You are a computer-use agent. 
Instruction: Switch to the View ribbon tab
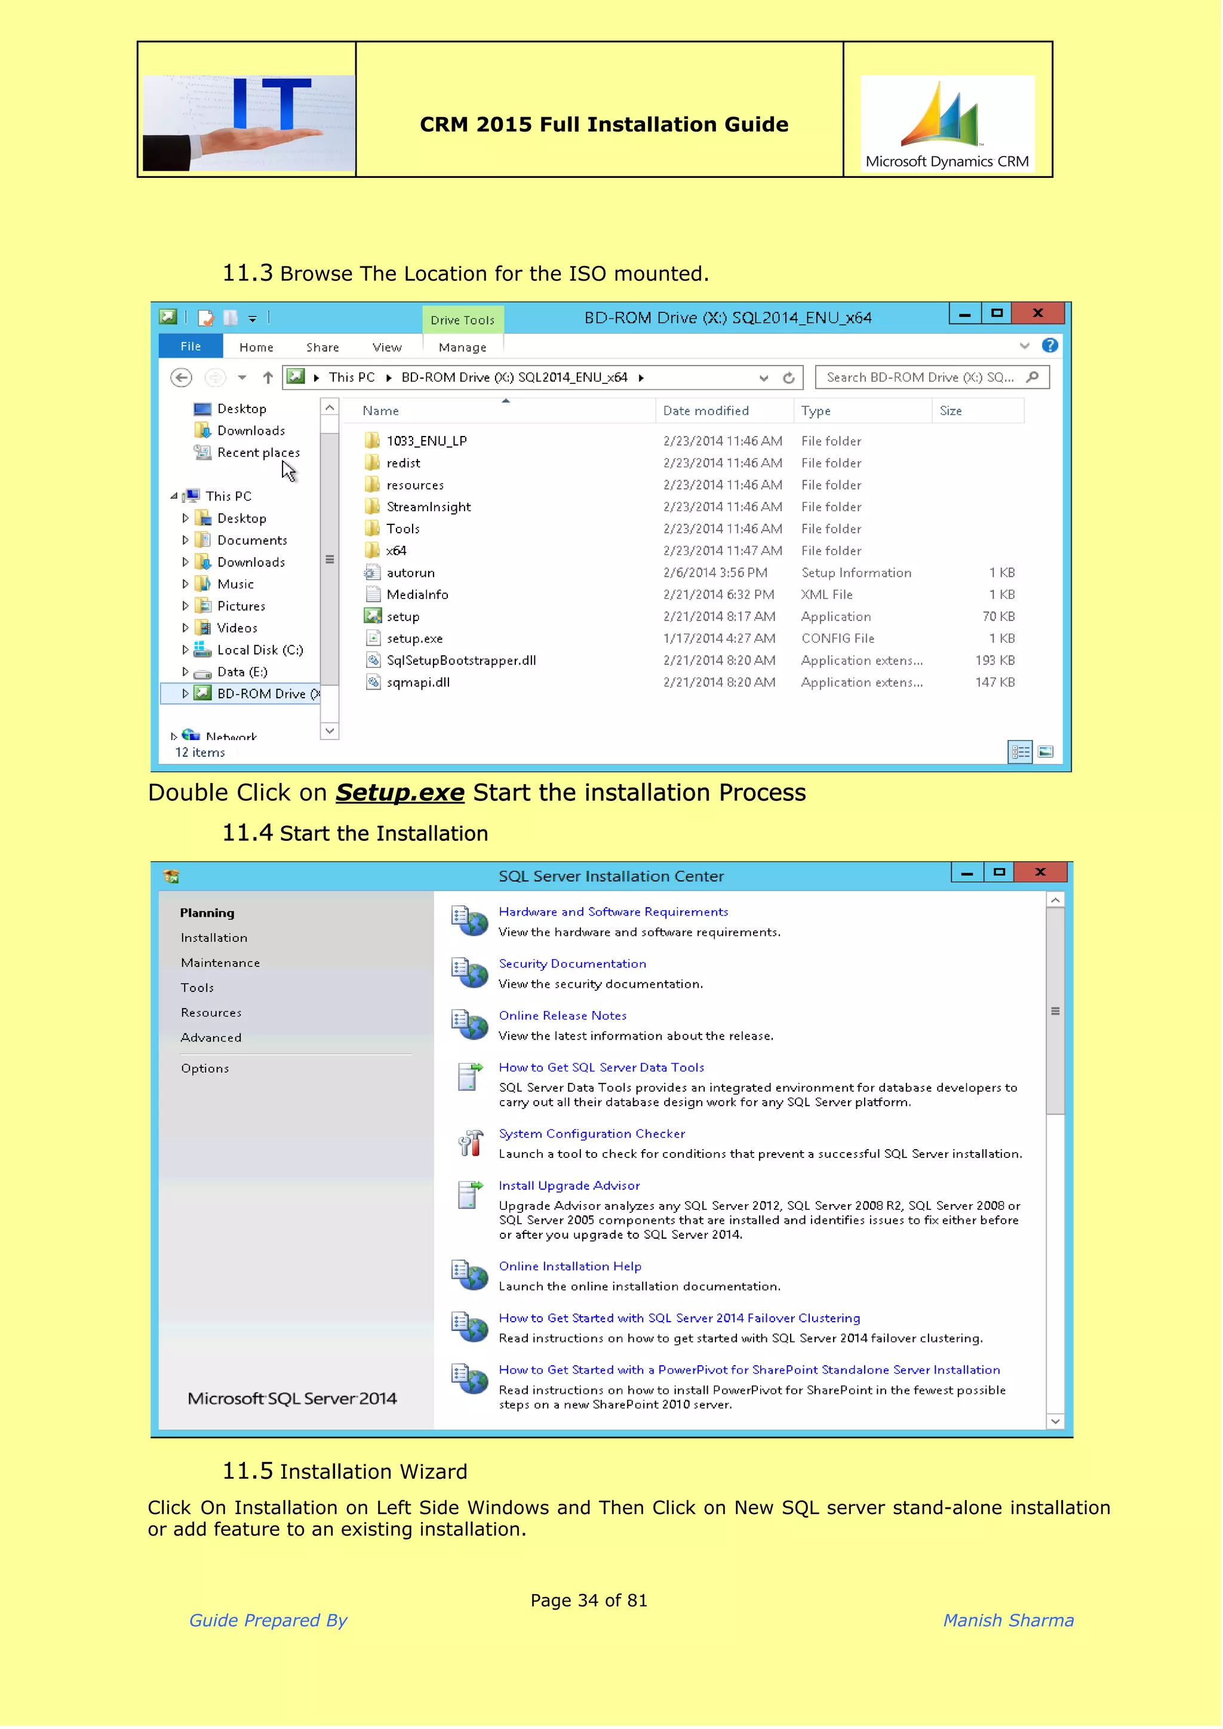[387, 347]
